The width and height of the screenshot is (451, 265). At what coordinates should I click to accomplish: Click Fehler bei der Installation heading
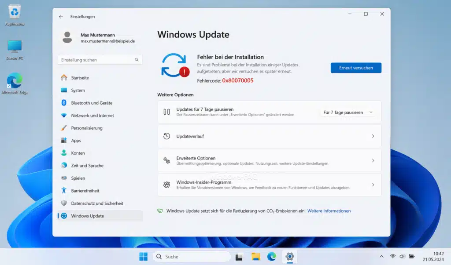tap(230, 57)
